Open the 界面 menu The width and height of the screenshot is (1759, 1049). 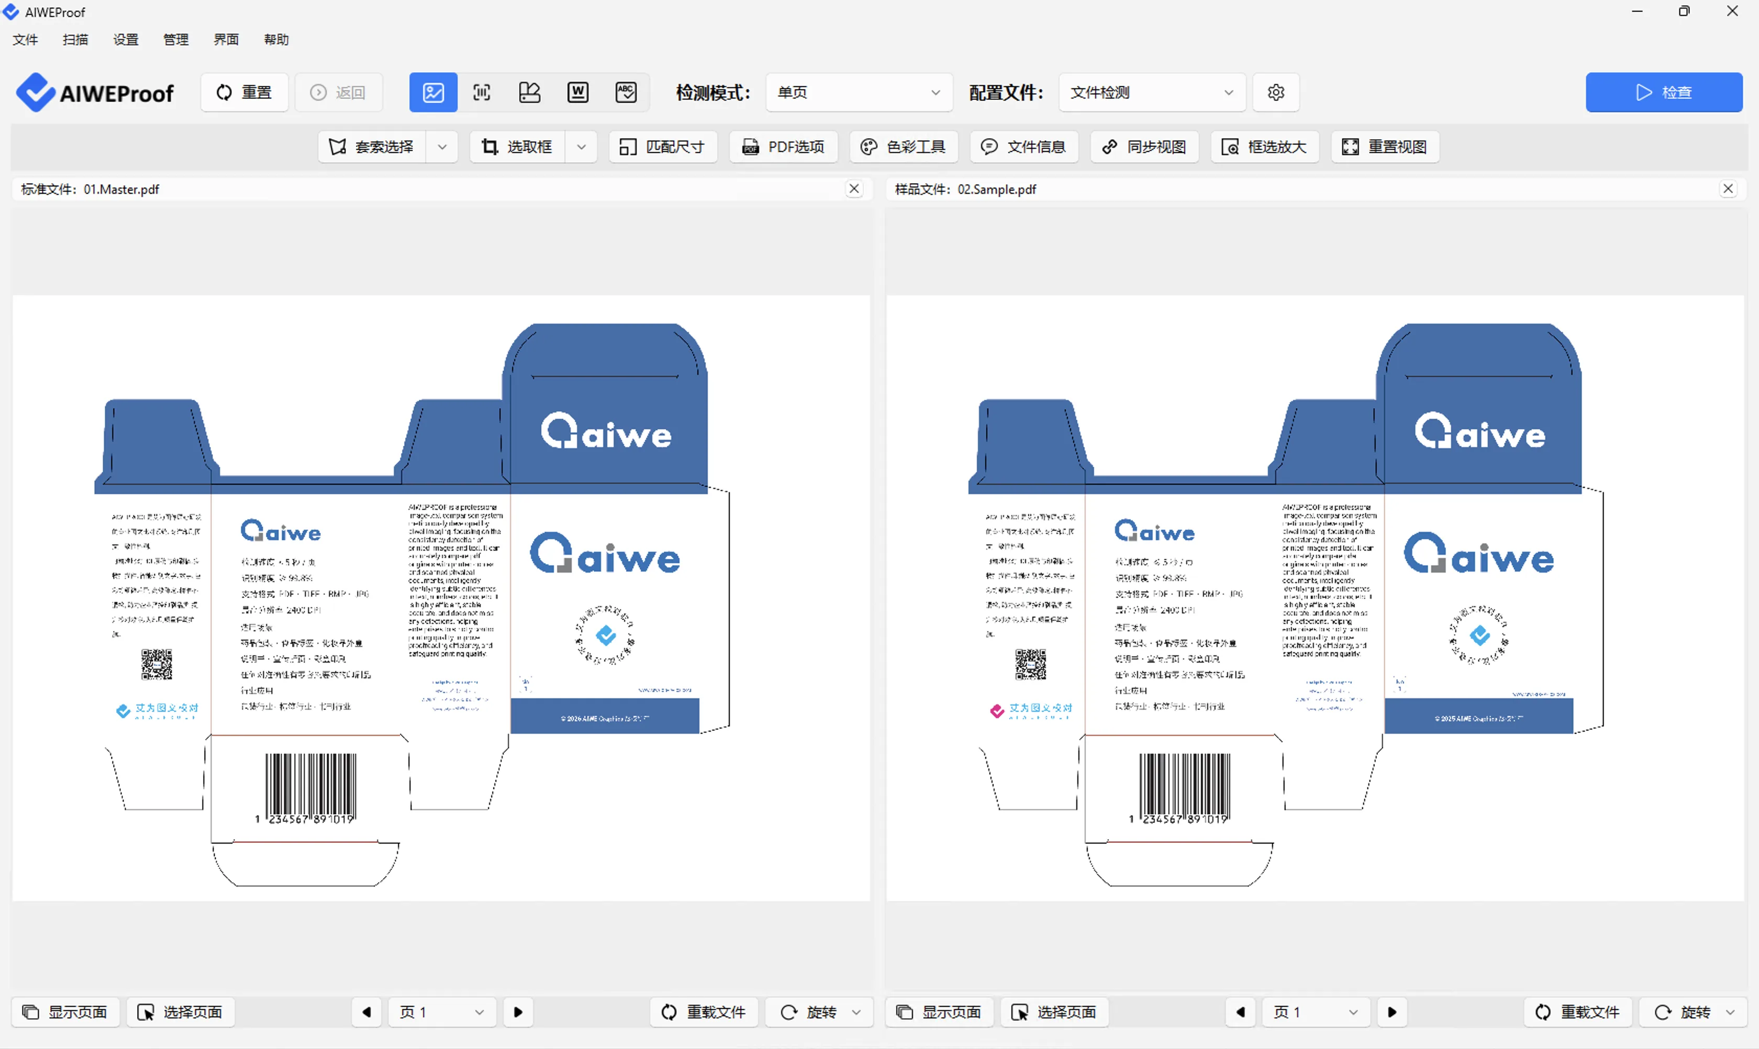[226, 40]
